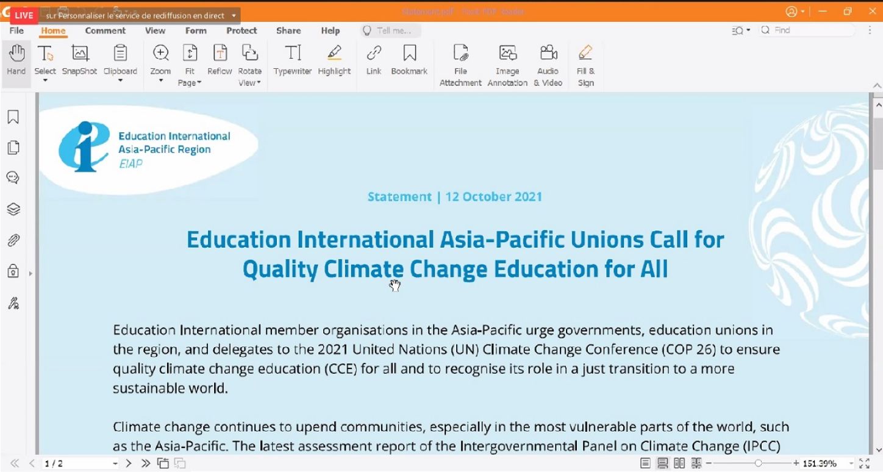Click the SnapShot tool
This screenshot has height=472, width=883.
[x=80, y=60]
